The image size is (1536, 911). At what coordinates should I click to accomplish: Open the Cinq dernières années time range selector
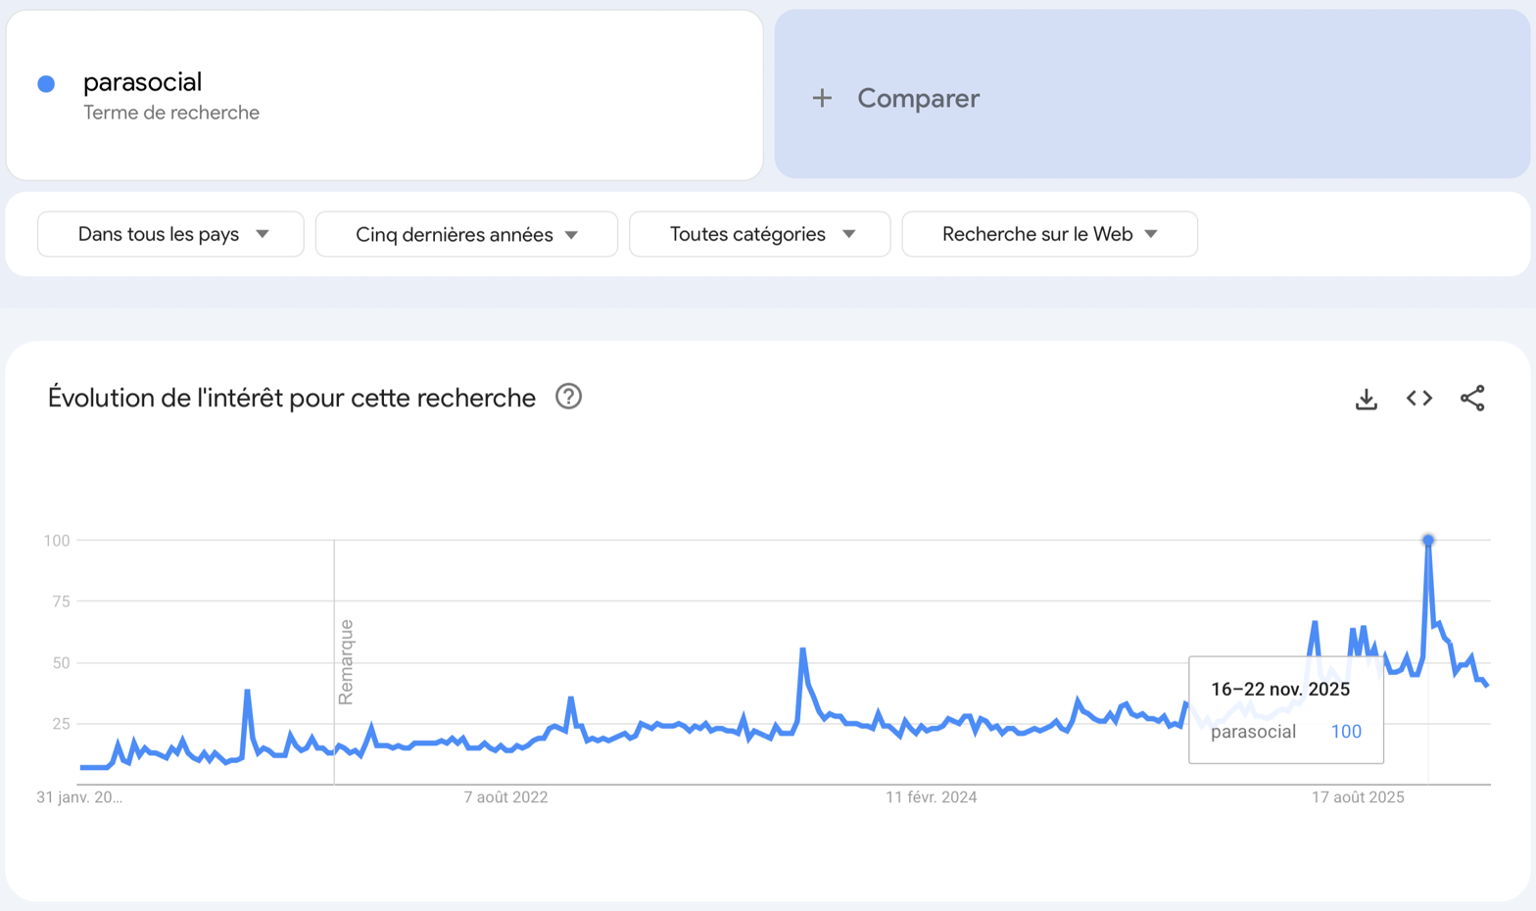point(465,234)
